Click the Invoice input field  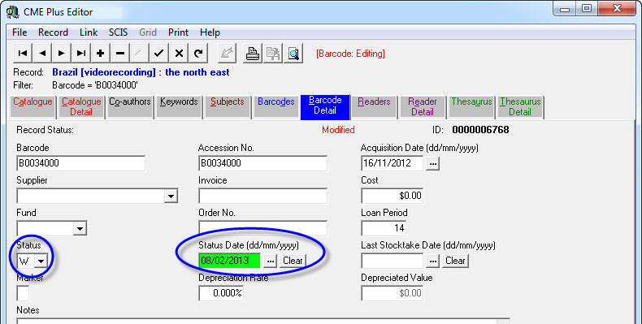pyautogui.click(x=262, y=196)
